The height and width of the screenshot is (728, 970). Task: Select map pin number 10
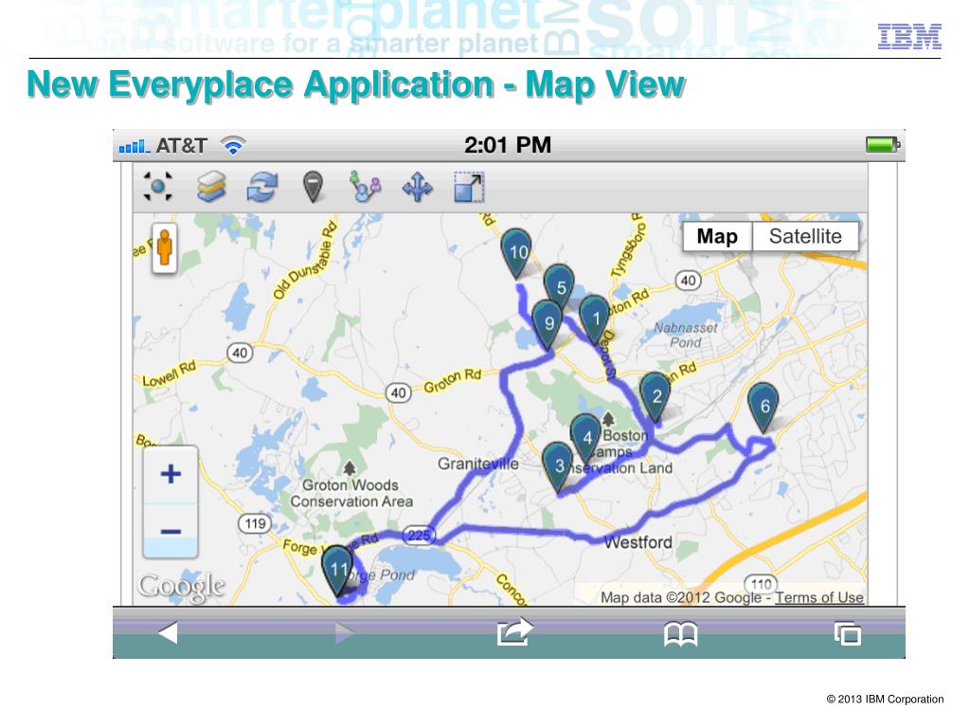pos(517,252)
